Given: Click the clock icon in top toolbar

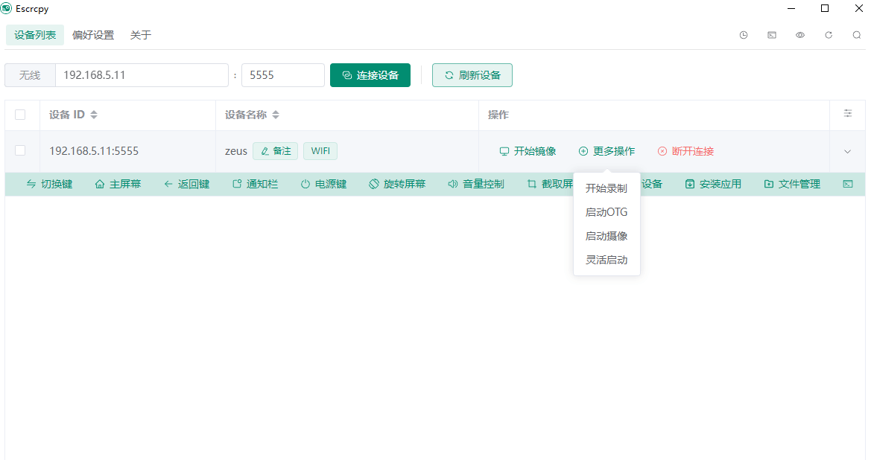Looking at the screenshot, I should tap(744, 35).
